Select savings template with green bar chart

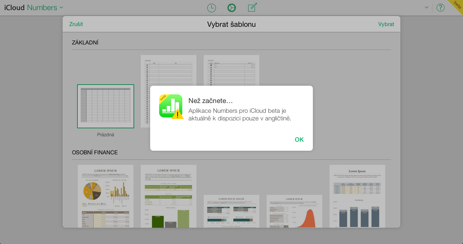[169, 196]
